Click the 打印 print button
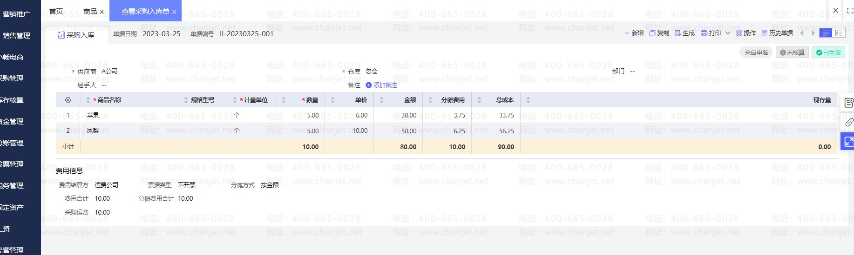Image resolution: width=854 pixels, height=255 pixels. pyautogui.click(x=711, y=33)
